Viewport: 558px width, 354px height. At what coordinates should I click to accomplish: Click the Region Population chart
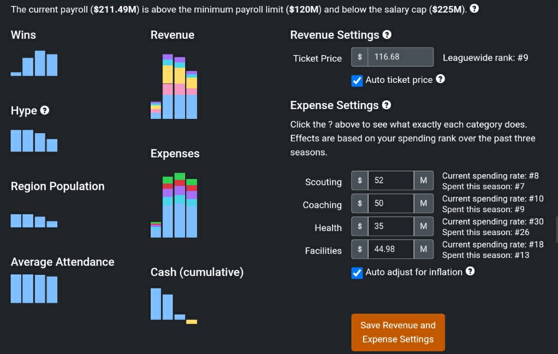click(34, 220)
